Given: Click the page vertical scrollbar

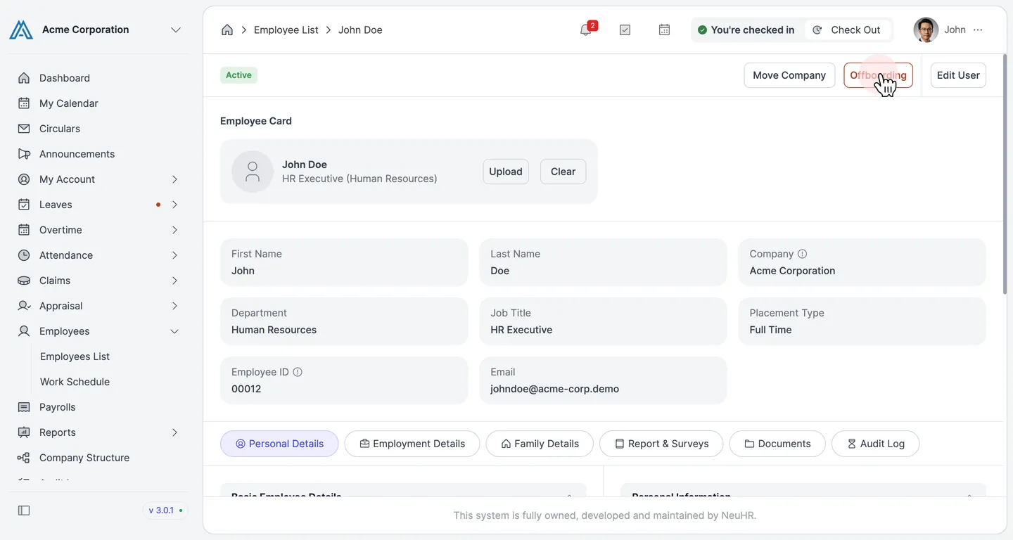Looking at the screenshot, I should click(x=1005, y=176).
